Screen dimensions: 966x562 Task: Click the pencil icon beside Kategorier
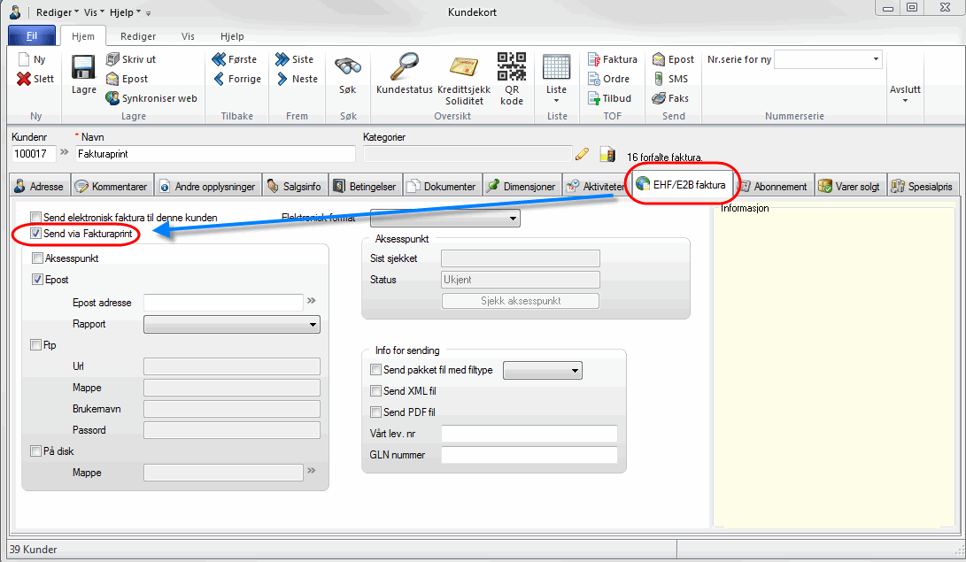pos(582,154)
